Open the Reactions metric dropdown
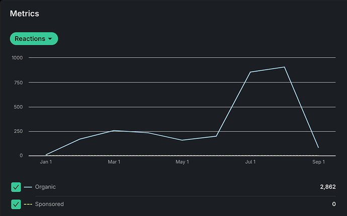 coord(33,39)
